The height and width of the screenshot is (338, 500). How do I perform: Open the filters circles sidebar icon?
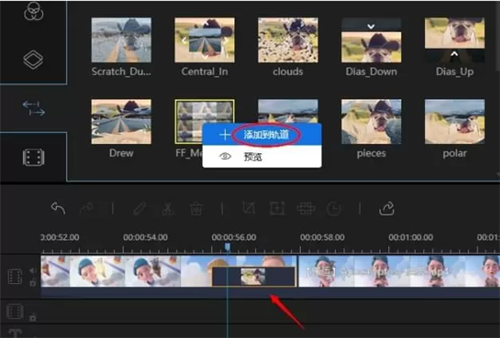point(34,13)
